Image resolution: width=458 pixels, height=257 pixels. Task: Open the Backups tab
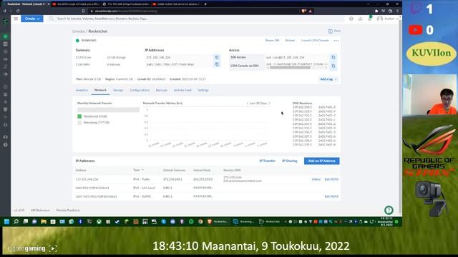point(162,91)
